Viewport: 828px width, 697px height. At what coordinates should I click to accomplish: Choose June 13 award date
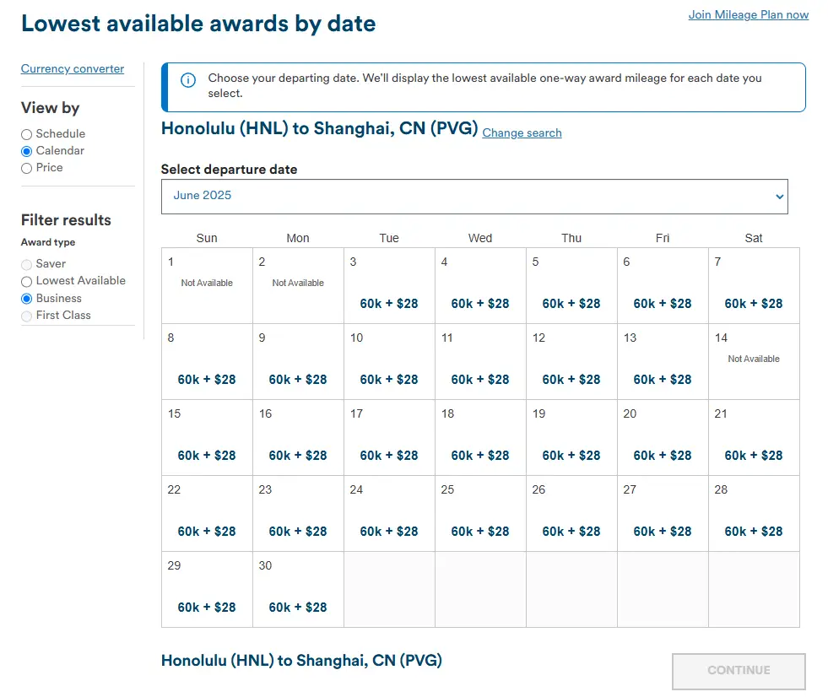click(663, 380)
